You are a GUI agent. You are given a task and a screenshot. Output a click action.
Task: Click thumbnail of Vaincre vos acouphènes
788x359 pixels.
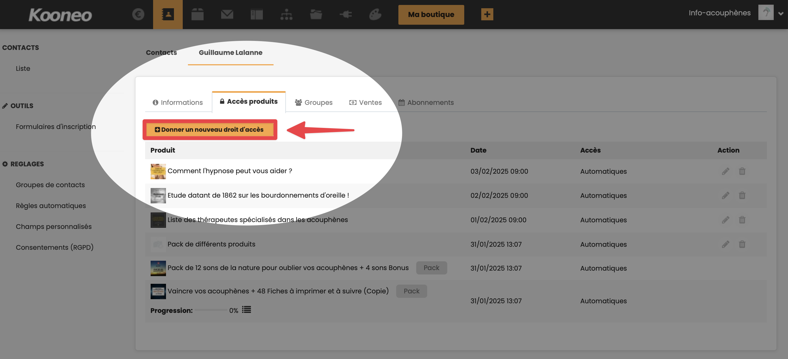158,291
